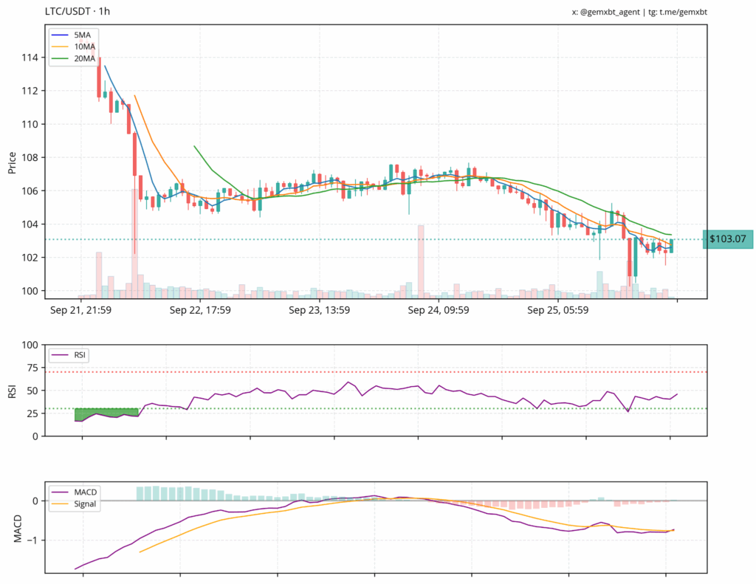Click the Sep 22, 17:59 date label
Viewport: 756px width, 584px height.
pyautogui.click(x=200, y=310)
